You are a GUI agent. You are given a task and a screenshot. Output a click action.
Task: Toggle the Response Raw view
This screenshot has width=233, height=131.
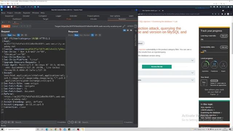tap(76, 35)
